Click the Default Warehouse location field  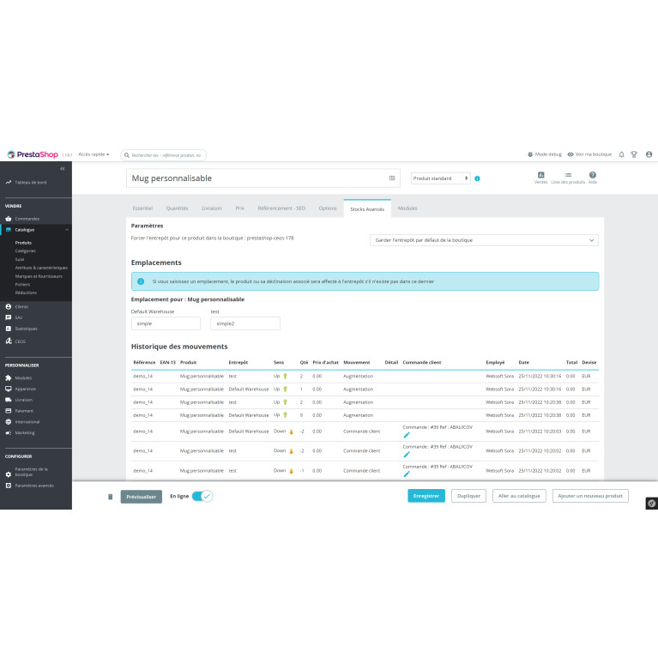(166, 323)
